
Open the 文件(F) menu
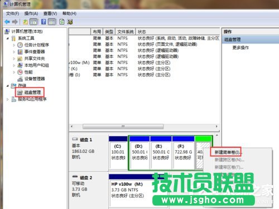pyautogui.click(x=12, y=13)
